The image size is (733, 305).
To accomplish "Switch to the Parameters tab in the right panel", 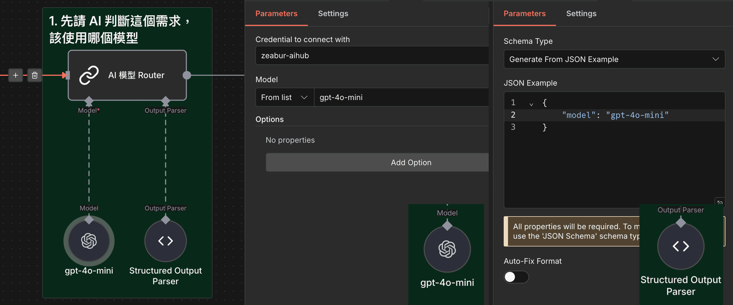I will [524, 13].
